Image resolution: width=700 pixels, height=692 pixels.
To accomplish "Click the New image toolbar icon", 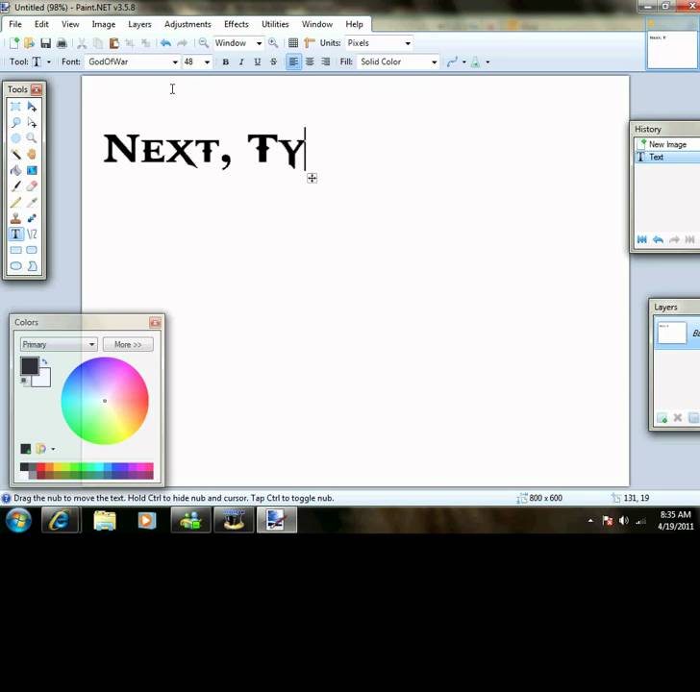I will [13, 43].
